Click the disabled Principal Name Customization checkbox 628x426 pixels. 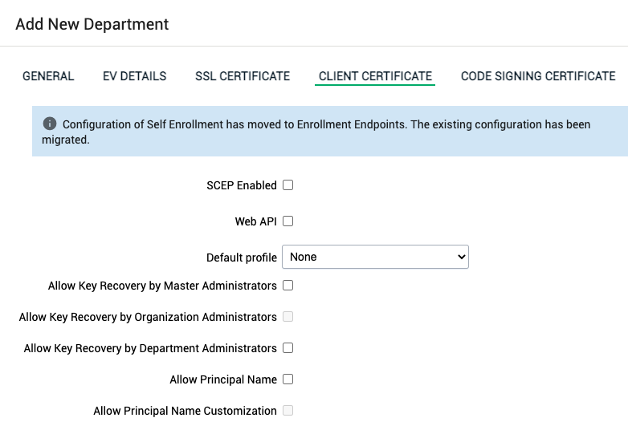tap(287, 411)
